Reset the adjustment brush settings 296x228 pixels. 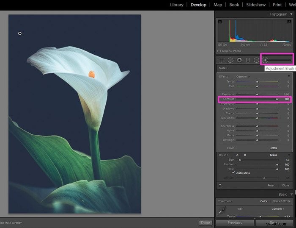[x=271, y=185]
